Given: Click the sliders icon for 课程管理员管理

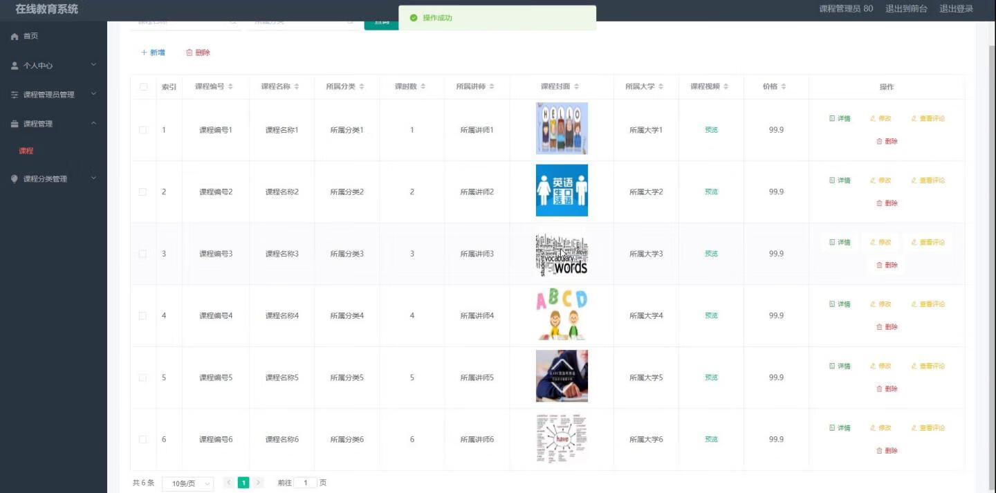Looking at the screenshot, I should pos(15,95).
